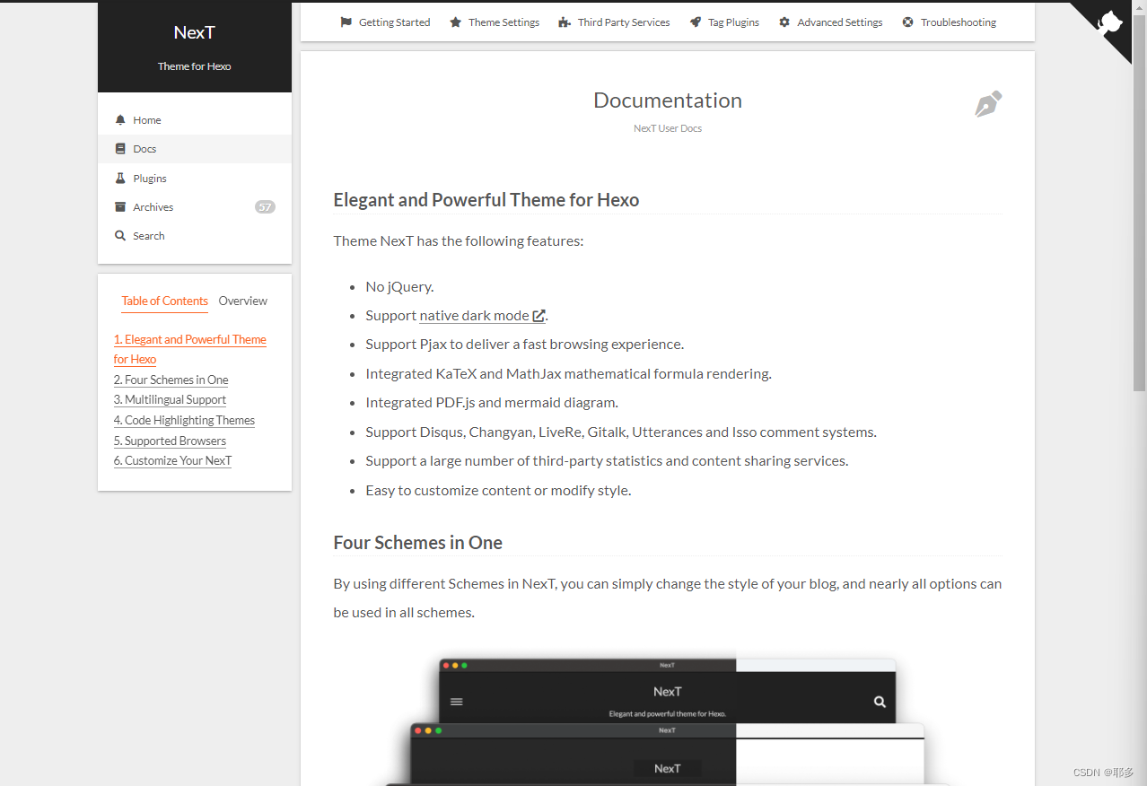
Task: Click the flask icon beside Plugins
Action: tap(120, 179)
